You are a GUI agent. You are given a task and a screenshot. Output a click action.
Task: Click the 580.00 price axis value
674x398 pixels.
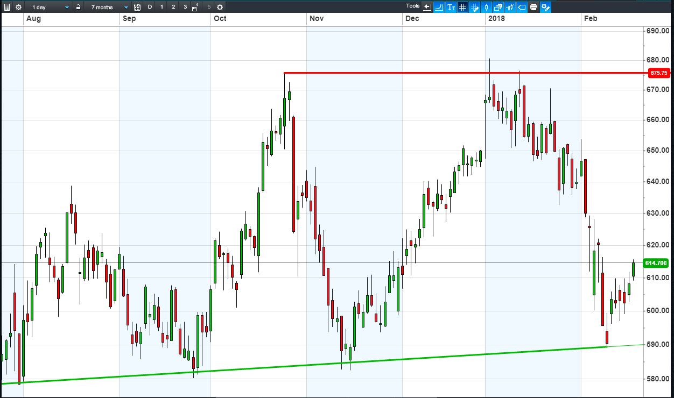[x=658, y=379]
